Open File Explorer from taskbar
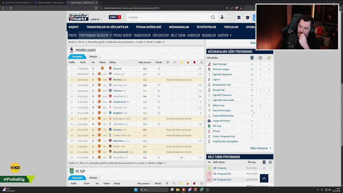 178,190
